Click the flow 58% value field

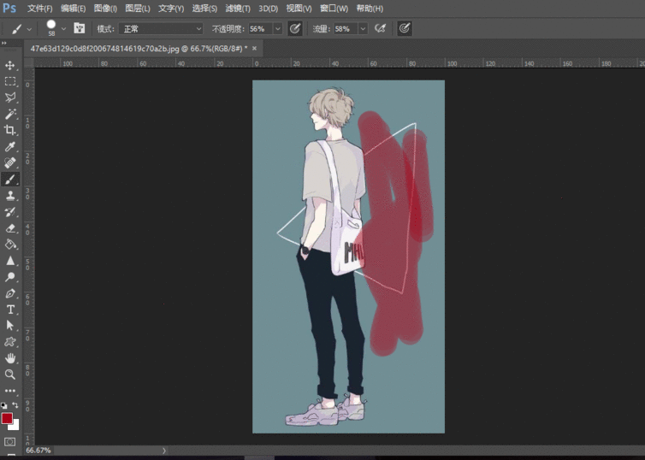[343, 28]
